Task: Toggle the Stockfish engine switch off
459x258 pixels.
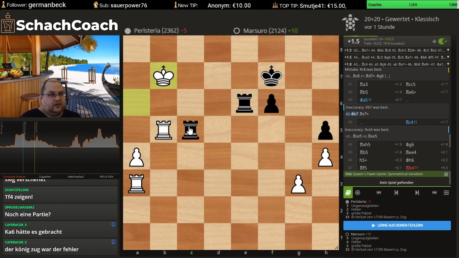Action: [443, 41]
